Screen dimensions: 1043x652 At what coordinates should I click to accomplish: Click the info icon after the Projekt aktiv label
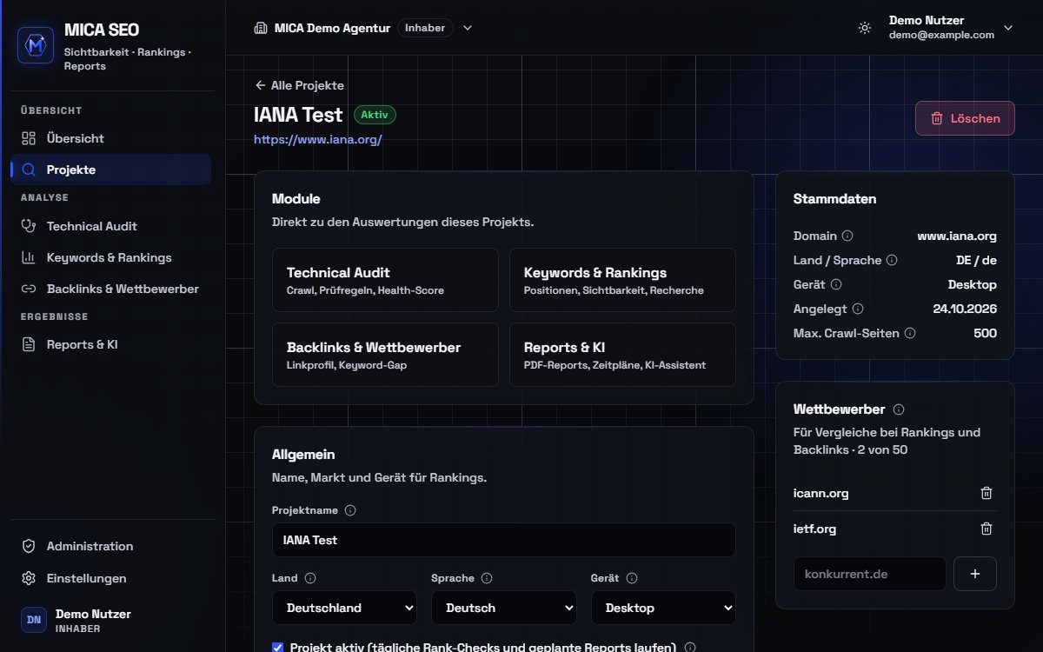(690, 648)
